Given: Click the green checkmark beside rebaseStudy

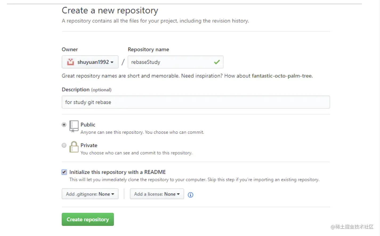Looking at the screenshot, I should pos(217,62).
